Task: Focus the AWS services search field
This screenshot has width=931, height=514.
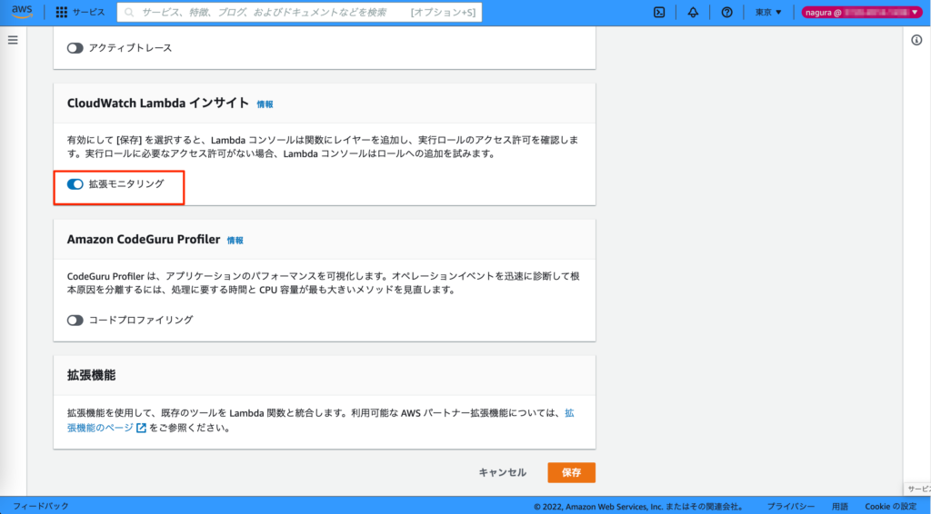Action: [299, 12]
